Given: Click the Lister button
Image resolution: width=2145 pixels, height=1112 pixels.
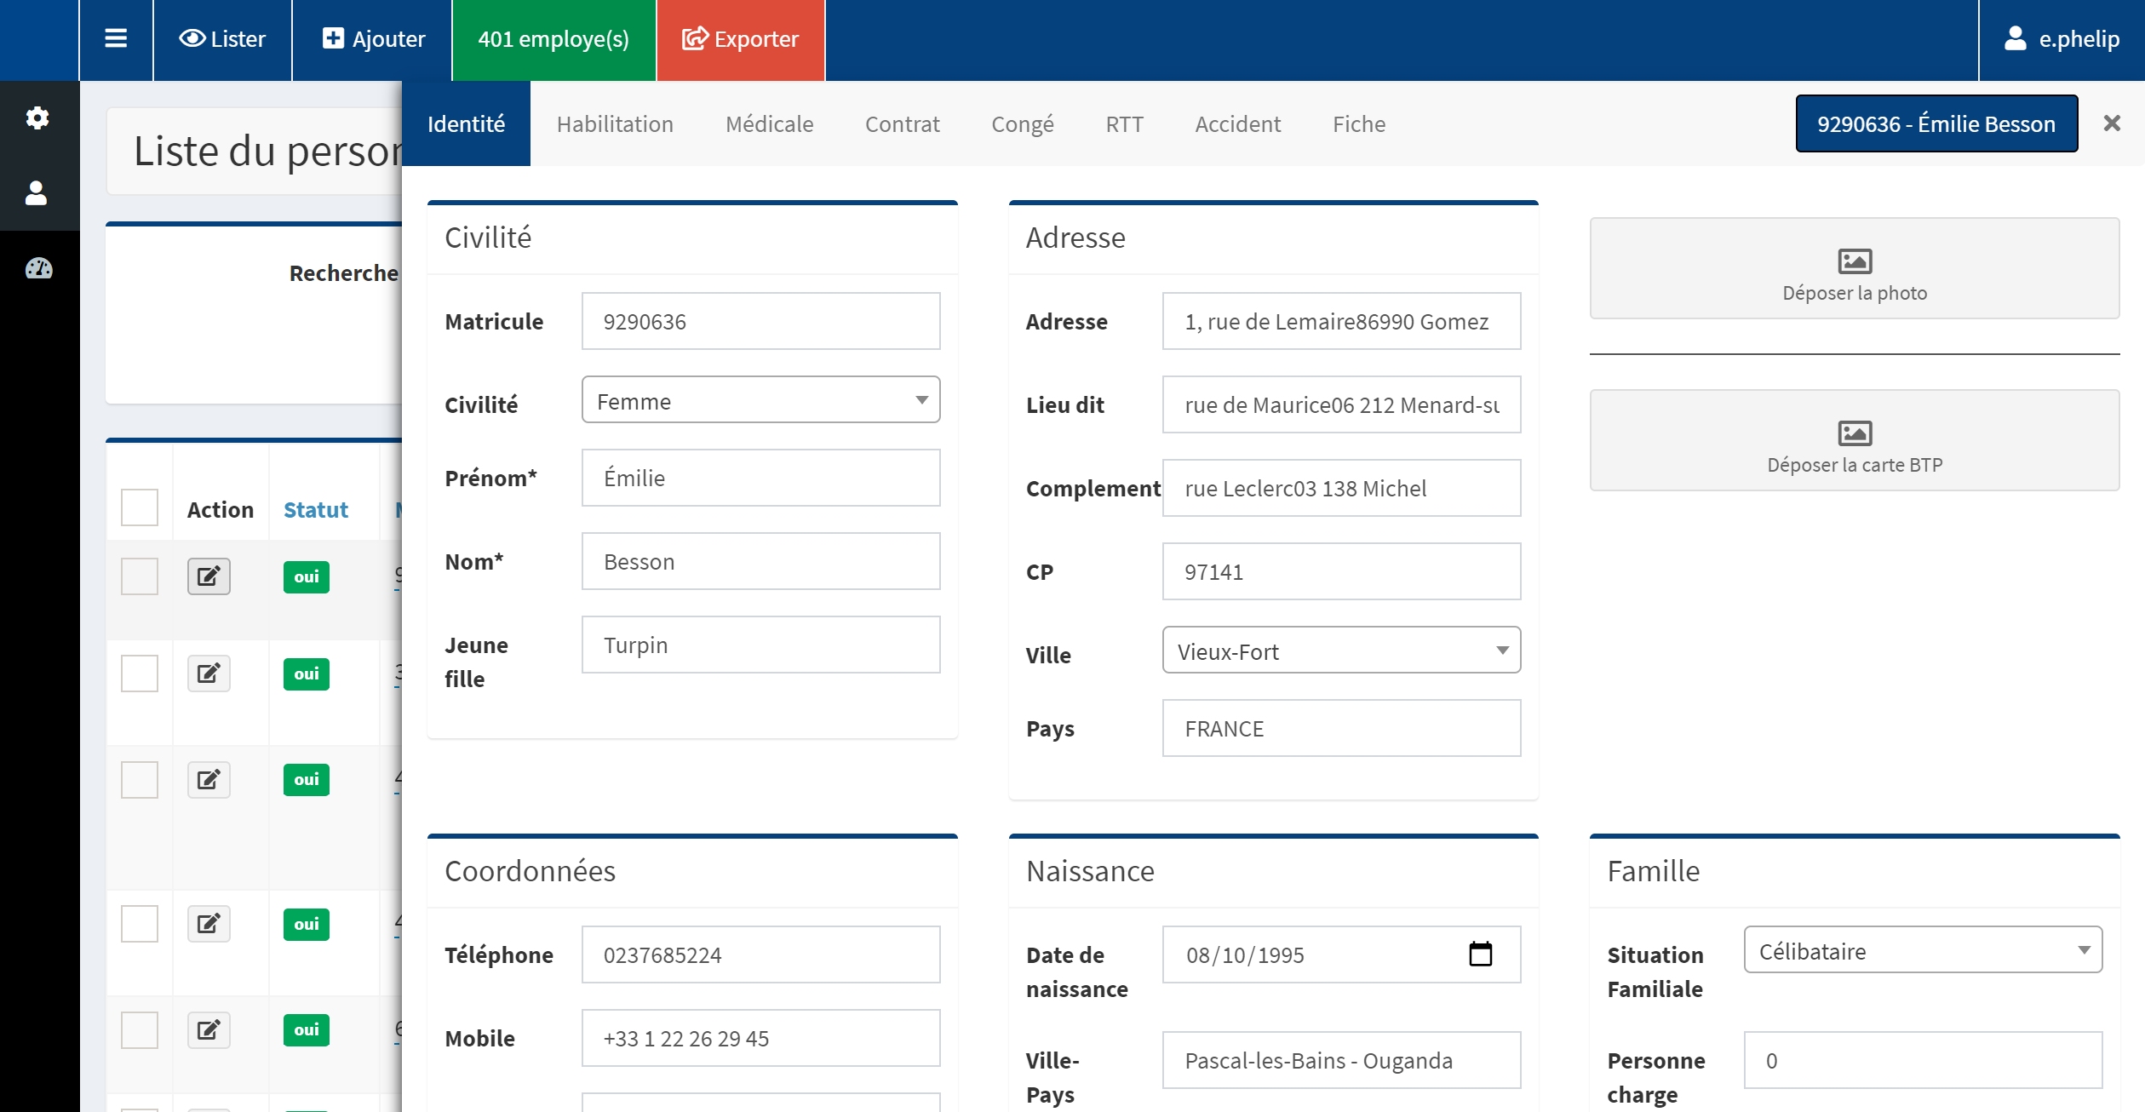Looking at the screenshot, I should coord(222,39).
